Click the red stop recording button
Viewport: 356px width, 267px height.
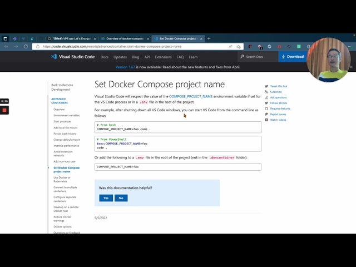point(4,110)
